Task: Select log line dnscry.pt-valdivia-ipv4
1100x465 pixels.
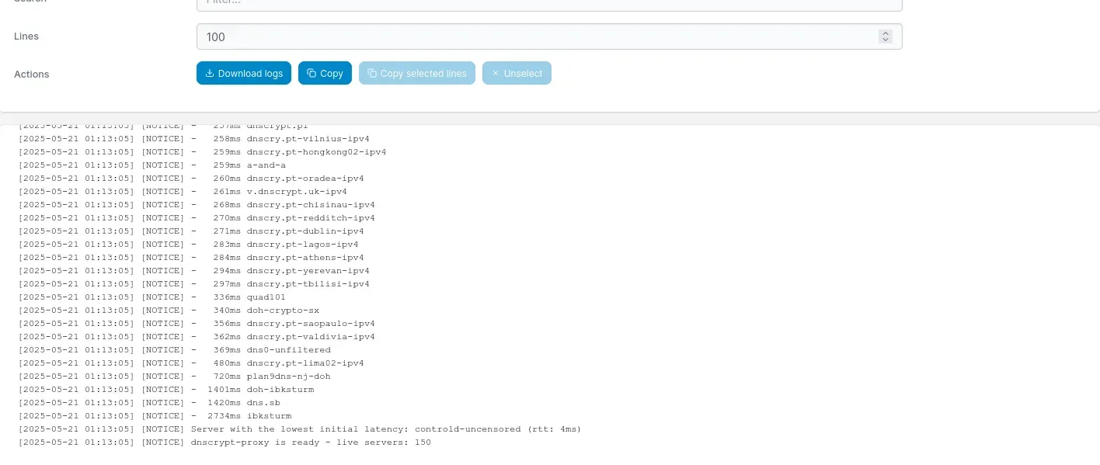Action: [x=197, y=337]
